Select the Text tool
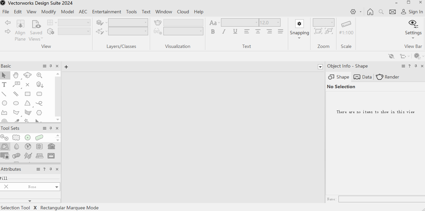This screenshot has height=211, width=425. click(x=4, y=85)
